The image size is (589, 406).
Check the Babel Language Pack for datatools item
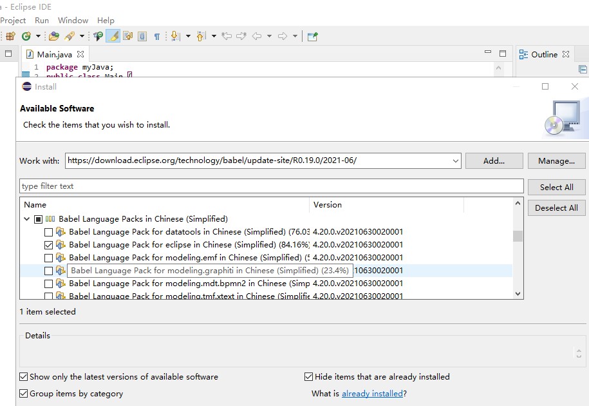point(49,232)
